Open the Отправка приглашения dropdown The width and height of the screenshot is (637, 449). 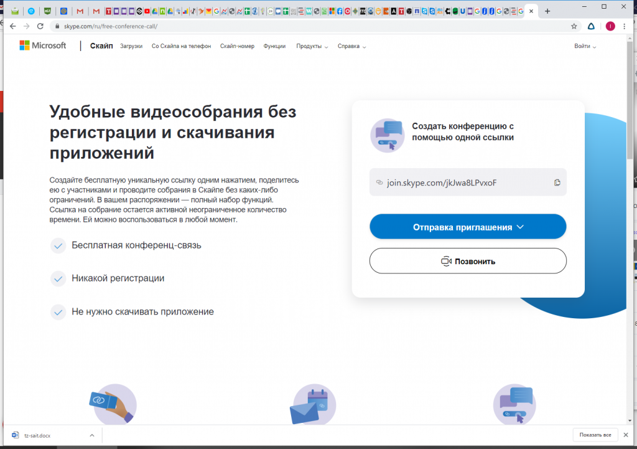point(468,227)
